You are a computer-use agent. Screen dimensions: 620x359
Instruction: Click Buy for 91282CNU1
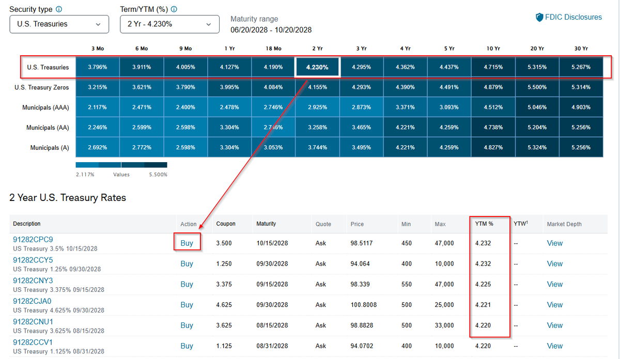[x=187, y=325]
